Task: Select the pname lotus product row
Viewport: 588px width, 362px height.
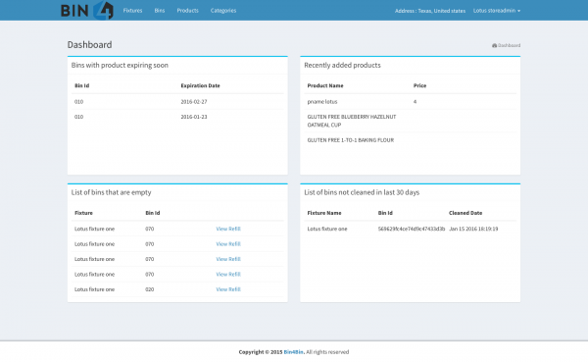Action: click(x=411, y=101)
